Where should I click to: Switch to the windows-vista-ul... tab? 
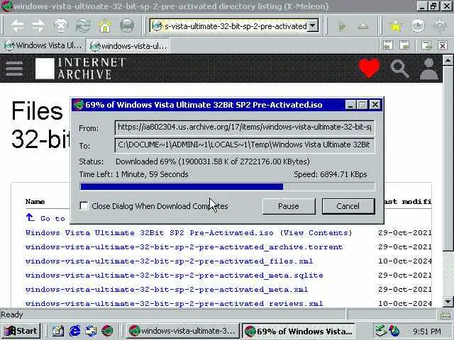coord(128,45)
